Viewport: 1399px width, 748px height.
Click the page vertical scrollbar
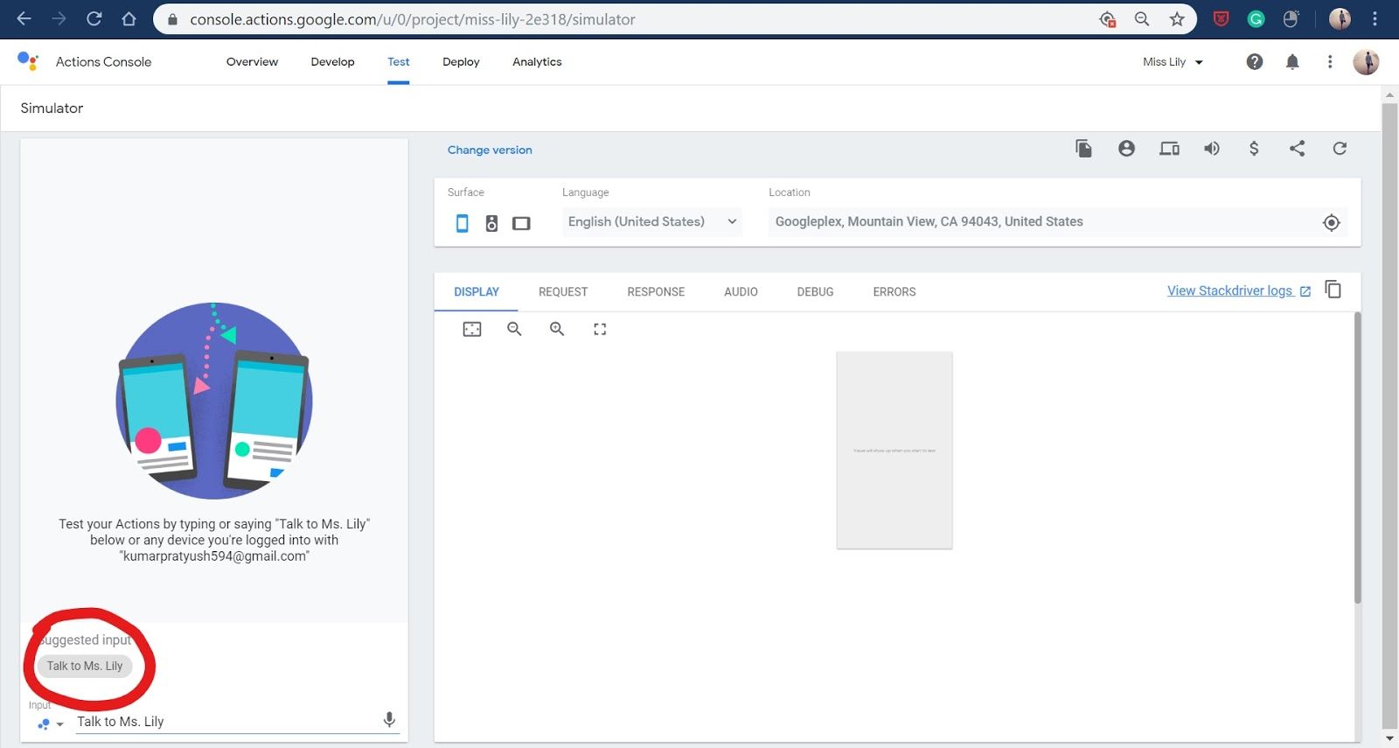click(x=1389, y=416)
